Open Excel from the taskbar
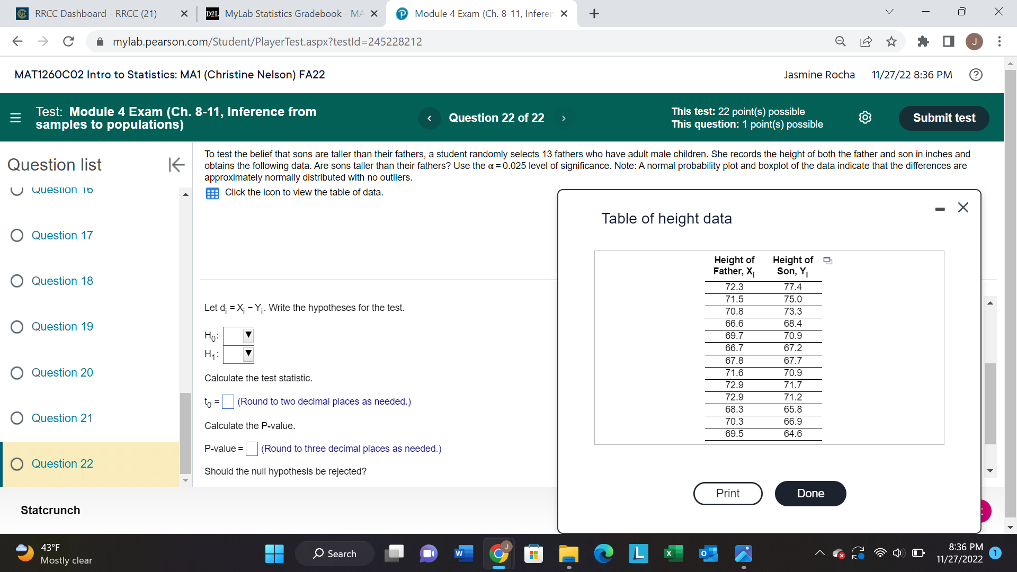The width and height of the screenshot is (1017, 572). (673, 553)
